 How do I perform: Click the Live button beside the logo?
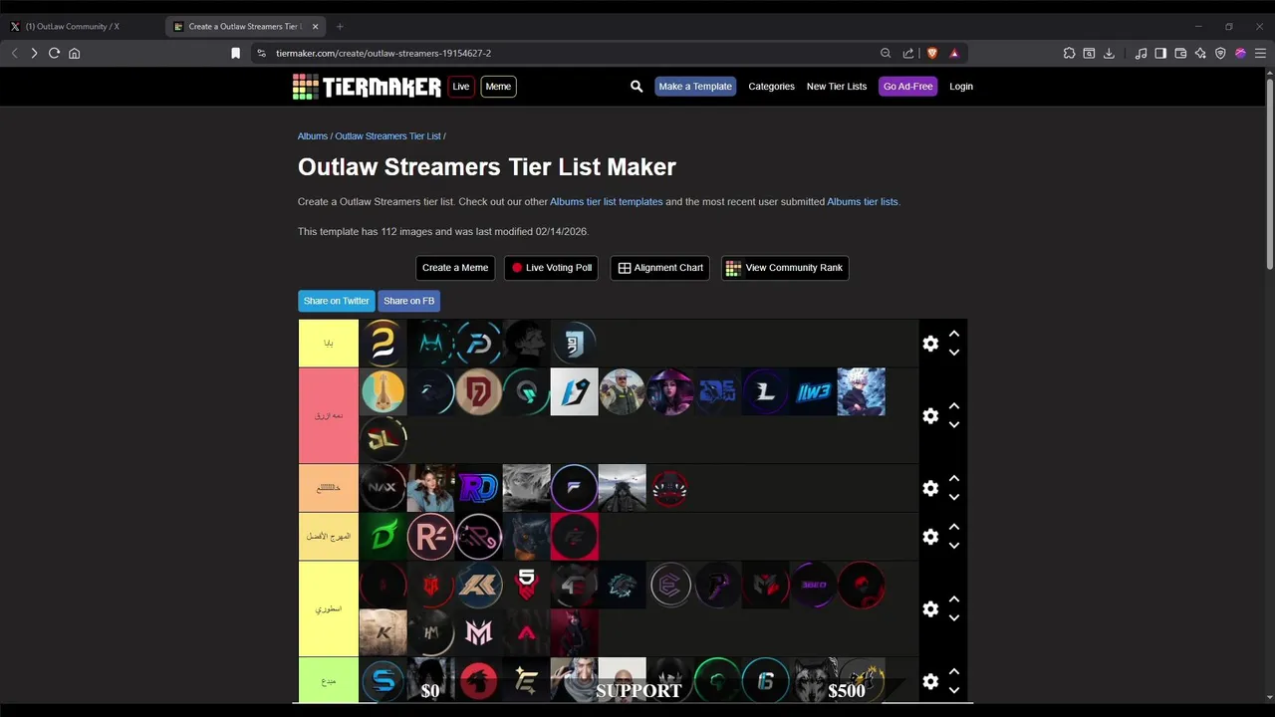pyautogui.click(x=461, y=87)
